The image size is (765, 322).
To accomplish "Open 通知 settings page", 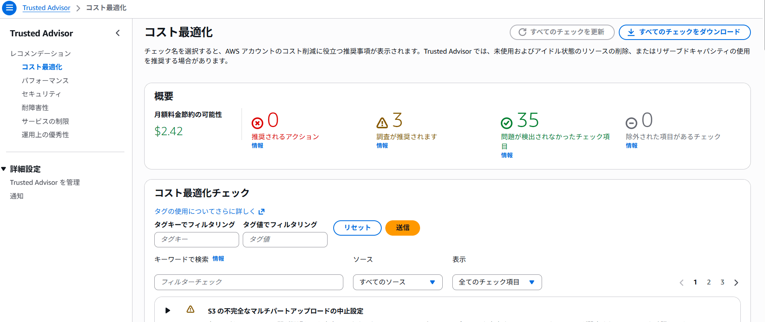I will click(x=17, y=196).
